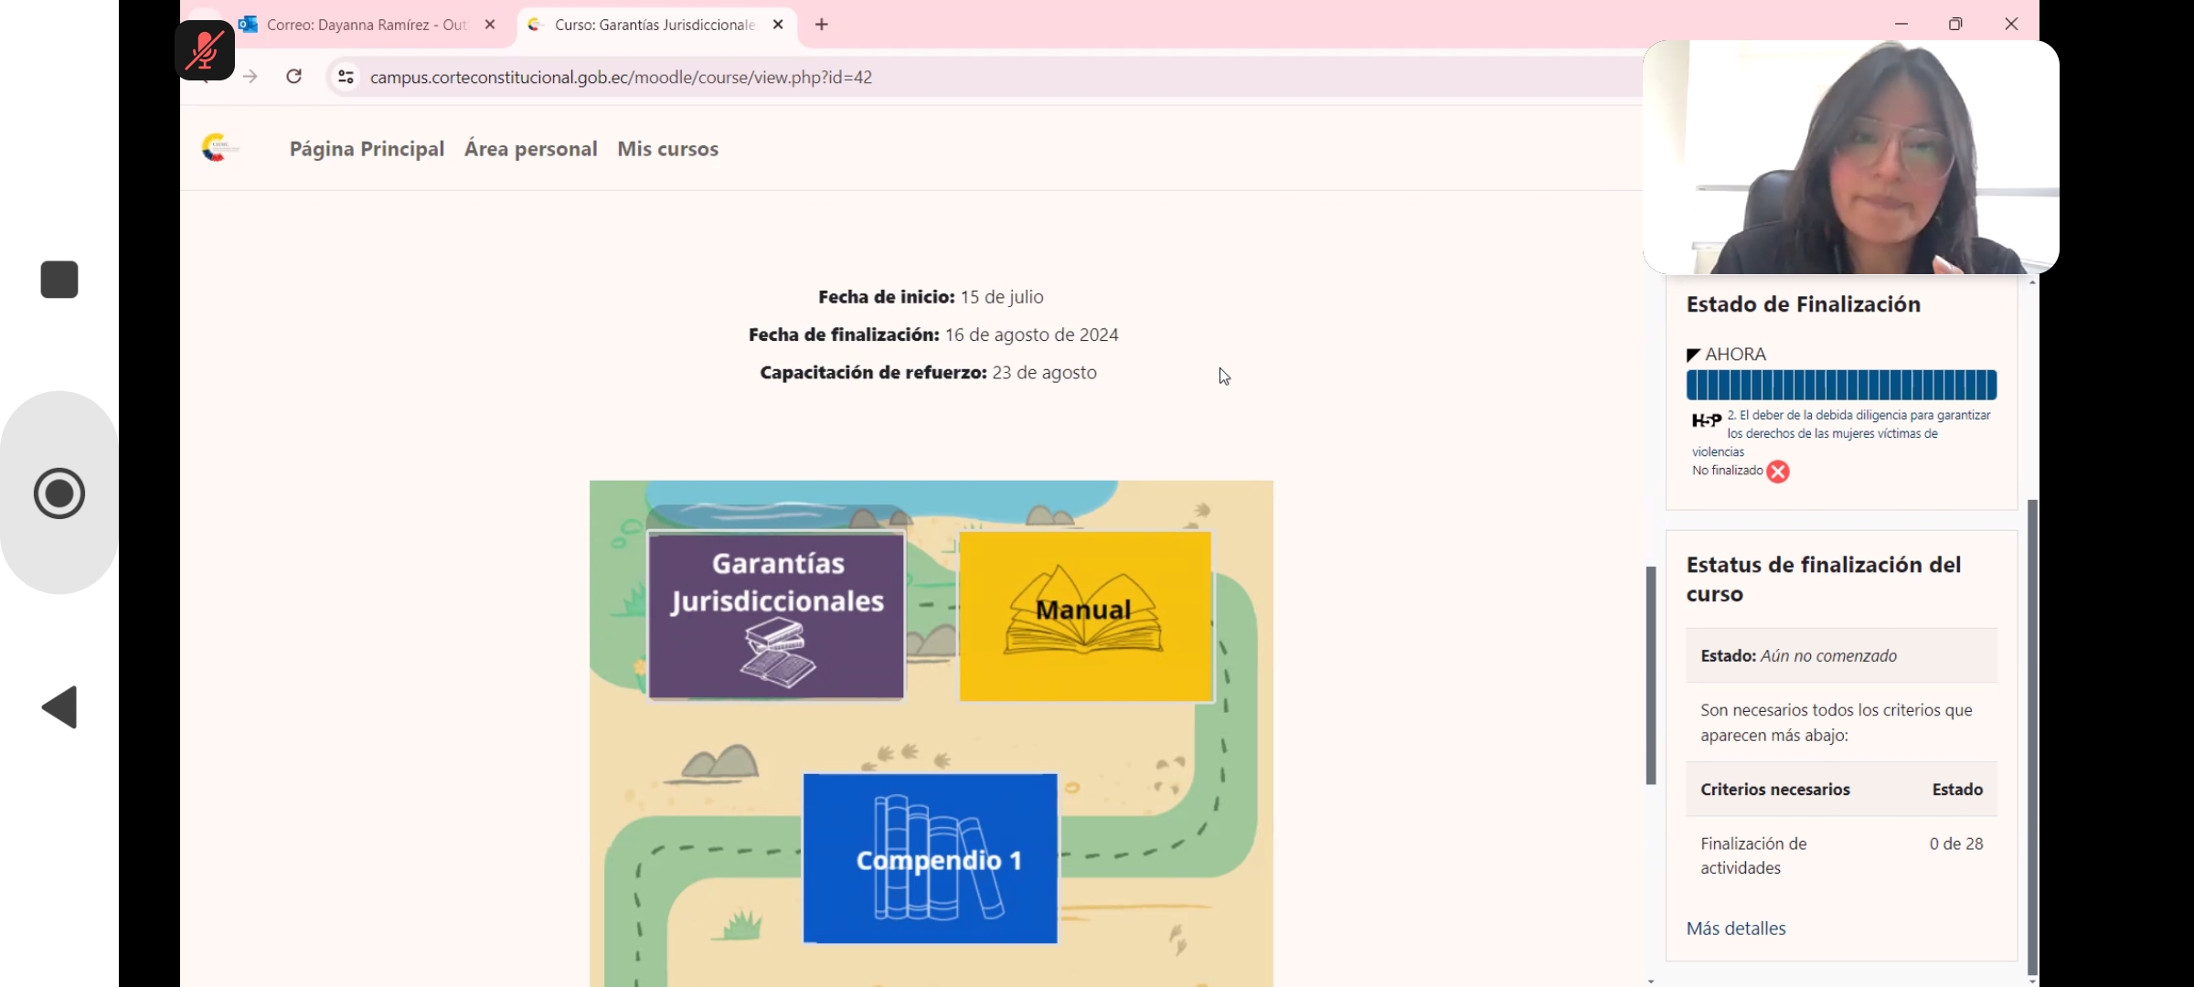The width and height of the screenshot is (2194, 987).
Task: Open the Compendio 1 tile
Action: pos(930,858)
